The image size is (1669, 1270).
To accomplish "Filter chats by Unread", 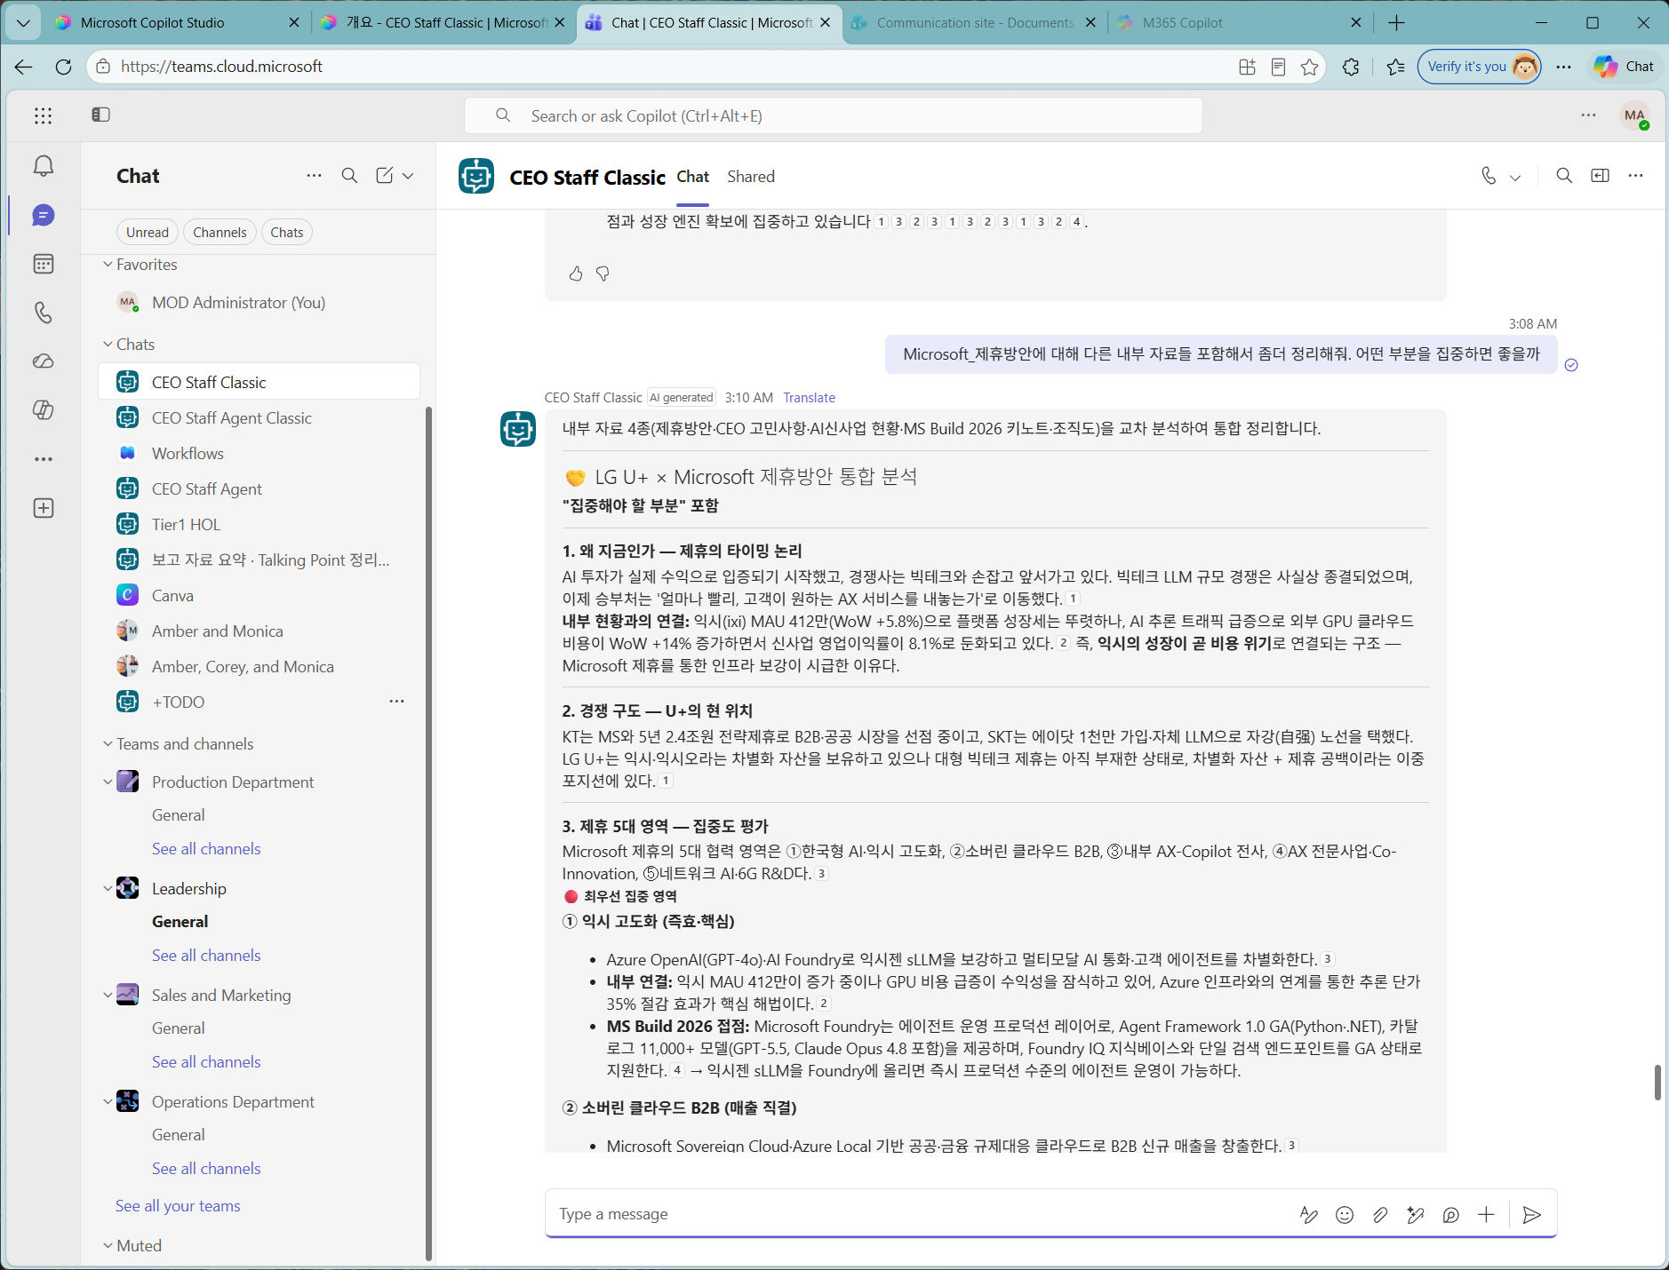I will pos(147,233).
